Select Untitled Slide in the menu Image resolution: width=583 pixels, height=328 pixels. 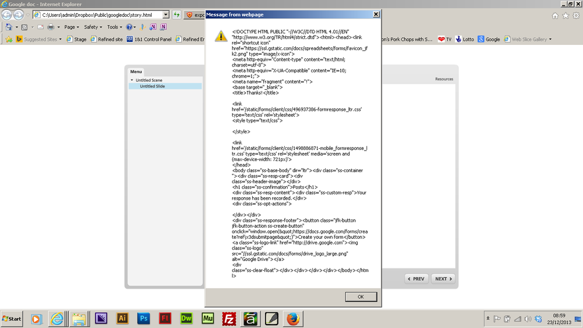[165, 86]
